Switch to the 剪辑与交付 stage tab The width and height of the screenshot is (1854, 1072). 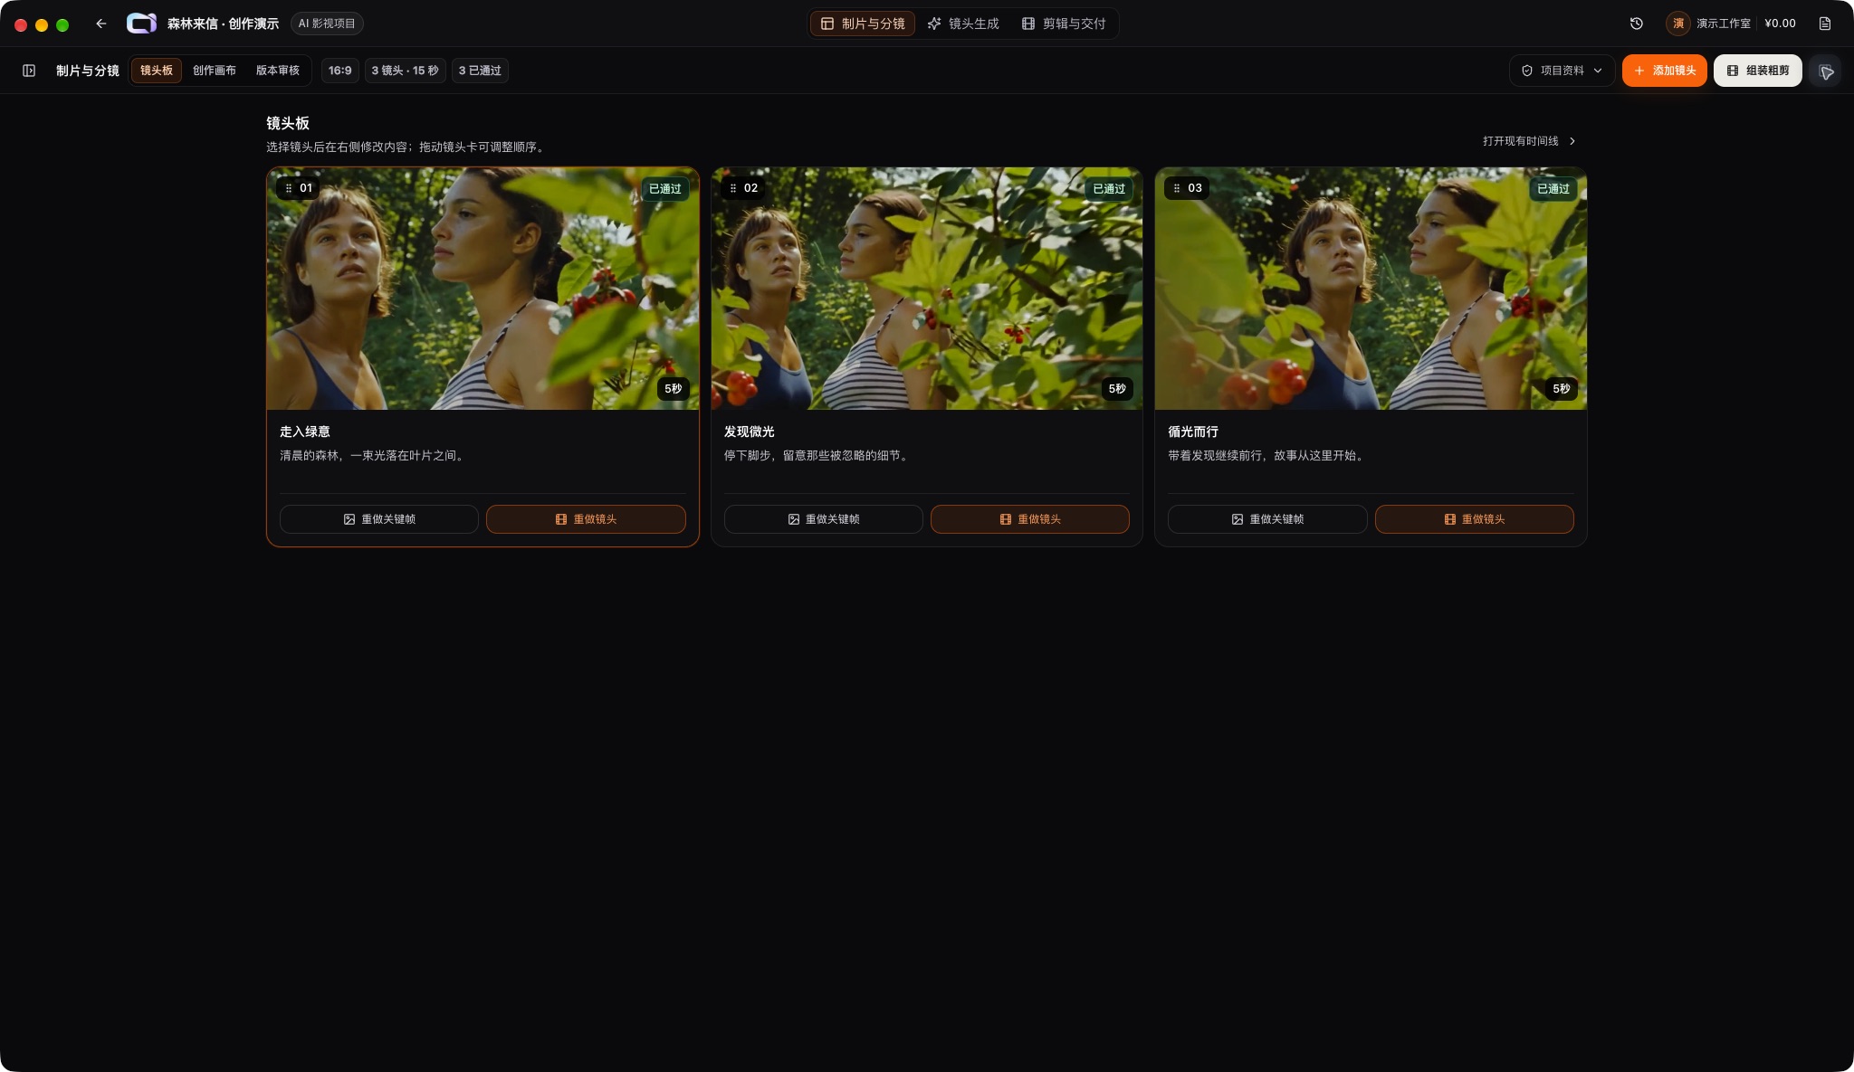click(1064, 24)
